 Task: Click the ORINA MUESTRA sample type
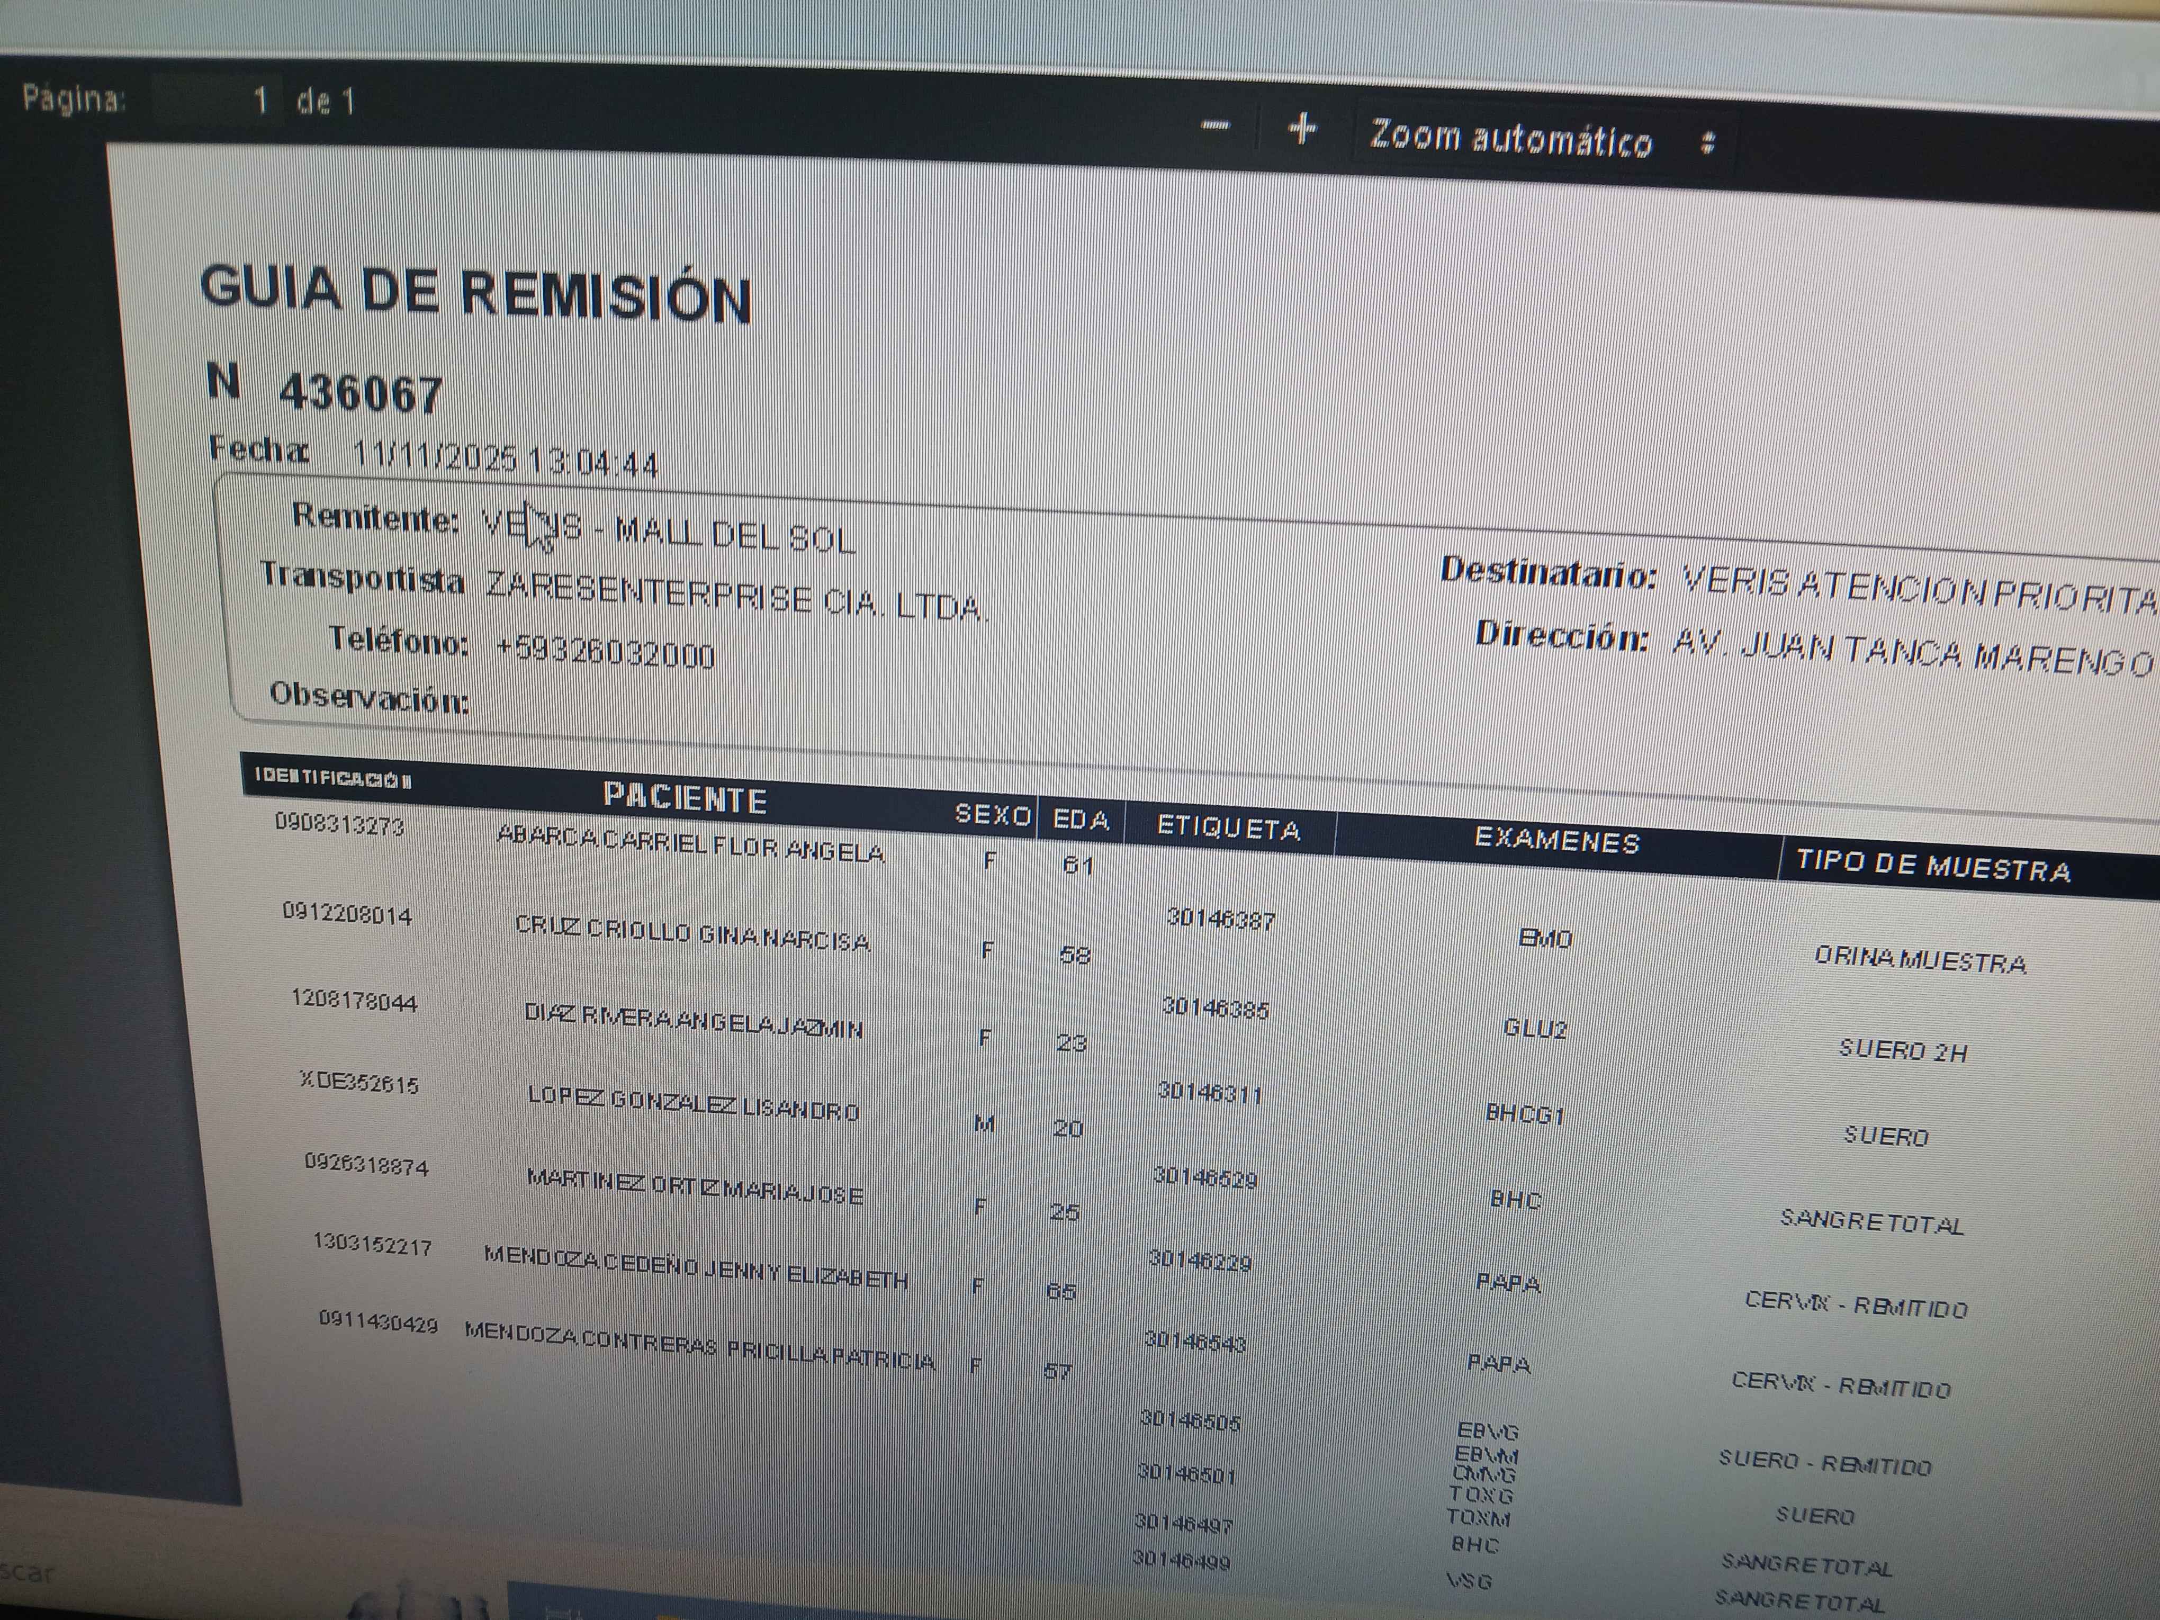1920,960
